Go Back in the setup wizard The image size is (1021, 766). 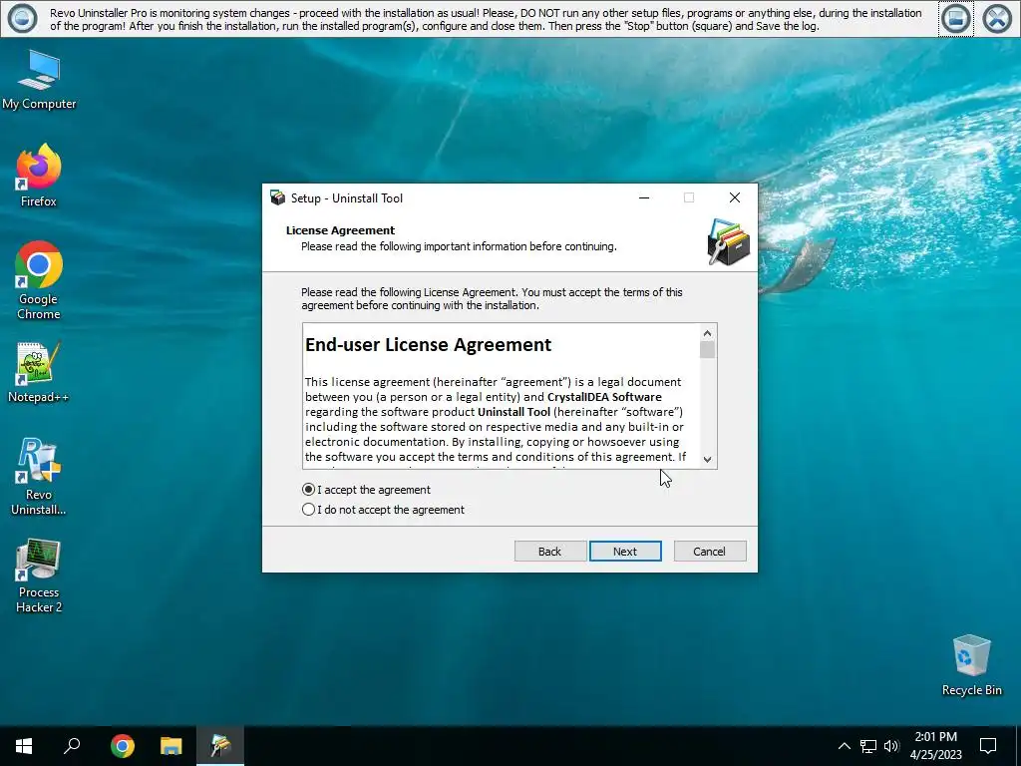point(549,551)
